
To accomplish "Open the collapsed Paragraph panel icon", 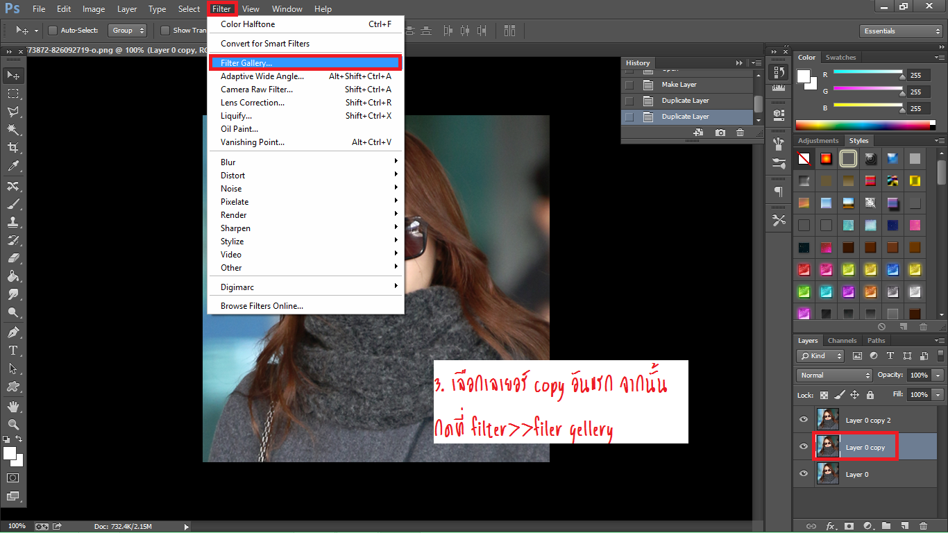I will point(779,192).
